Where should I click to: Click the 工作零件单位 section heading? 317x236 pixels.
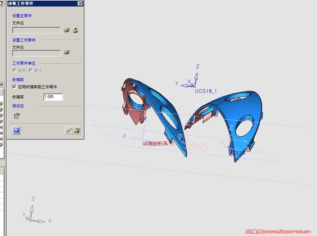tap(24, 63)
